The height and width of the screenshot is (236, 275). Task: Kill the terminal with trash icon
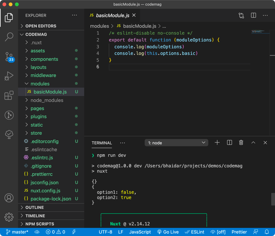pyautogui.click(x=241, y=142)
